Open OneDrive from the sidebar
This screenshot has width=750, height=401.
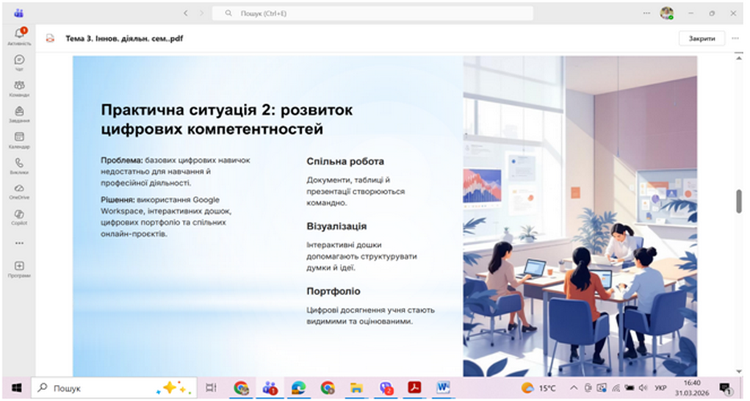(x=19, y=191)
